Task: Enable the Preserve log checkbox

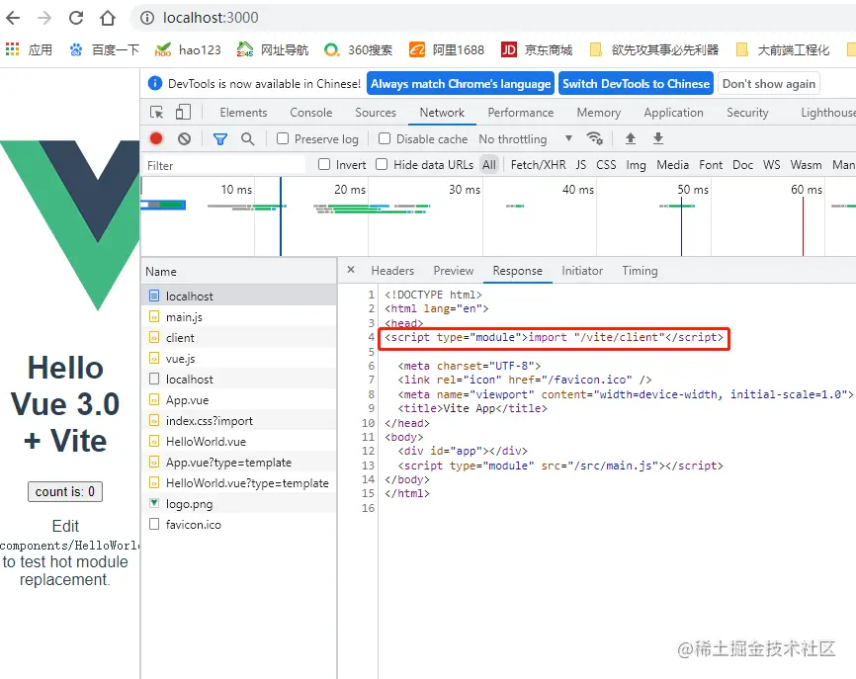Action: point(283,138)
